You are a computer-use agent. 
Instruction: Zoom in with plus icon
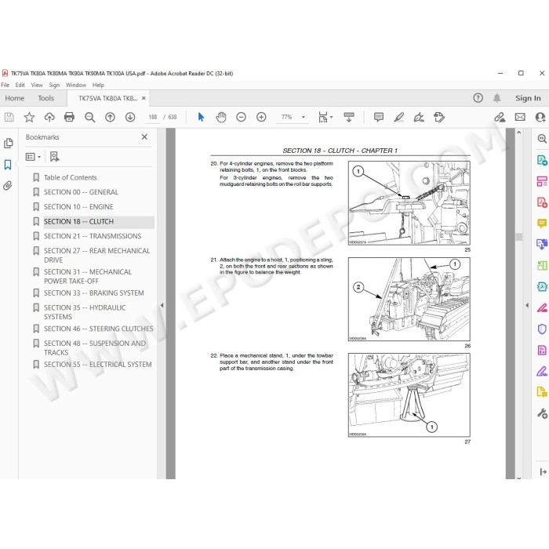click(x=261, y=117)
